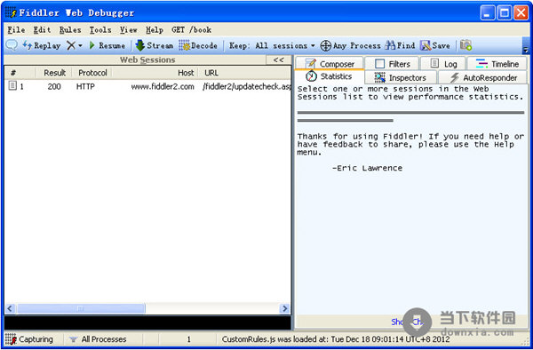Sort by the Result column header
Image resolution: width=533 pixels, height=350 pixels.
point(54,73)
